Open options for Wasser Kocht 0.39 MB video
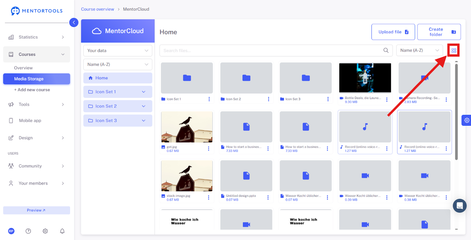 pos(387,198)
